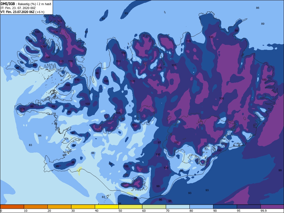Click the indigo 95–99.9 legend swatch
The width and height of the screenshot is (284, 213).
click(249, 207)
